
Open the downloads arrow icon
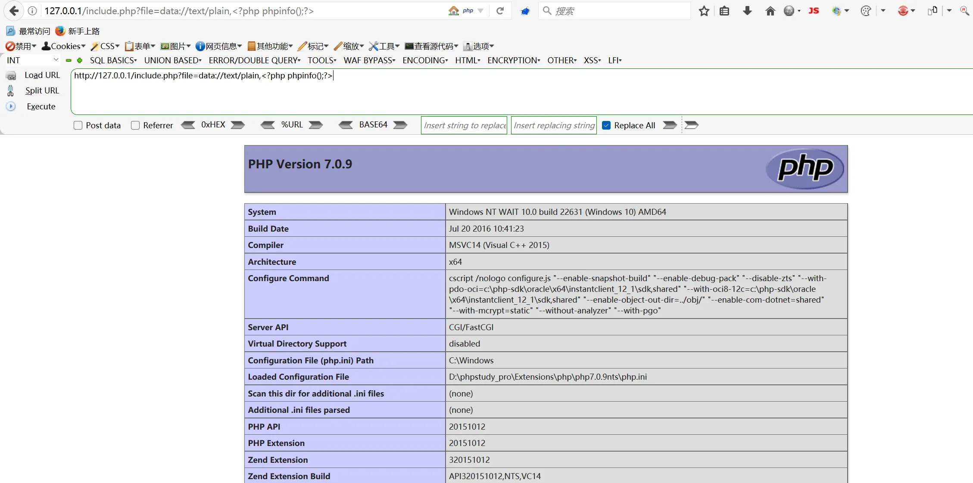tap(747, 11)
